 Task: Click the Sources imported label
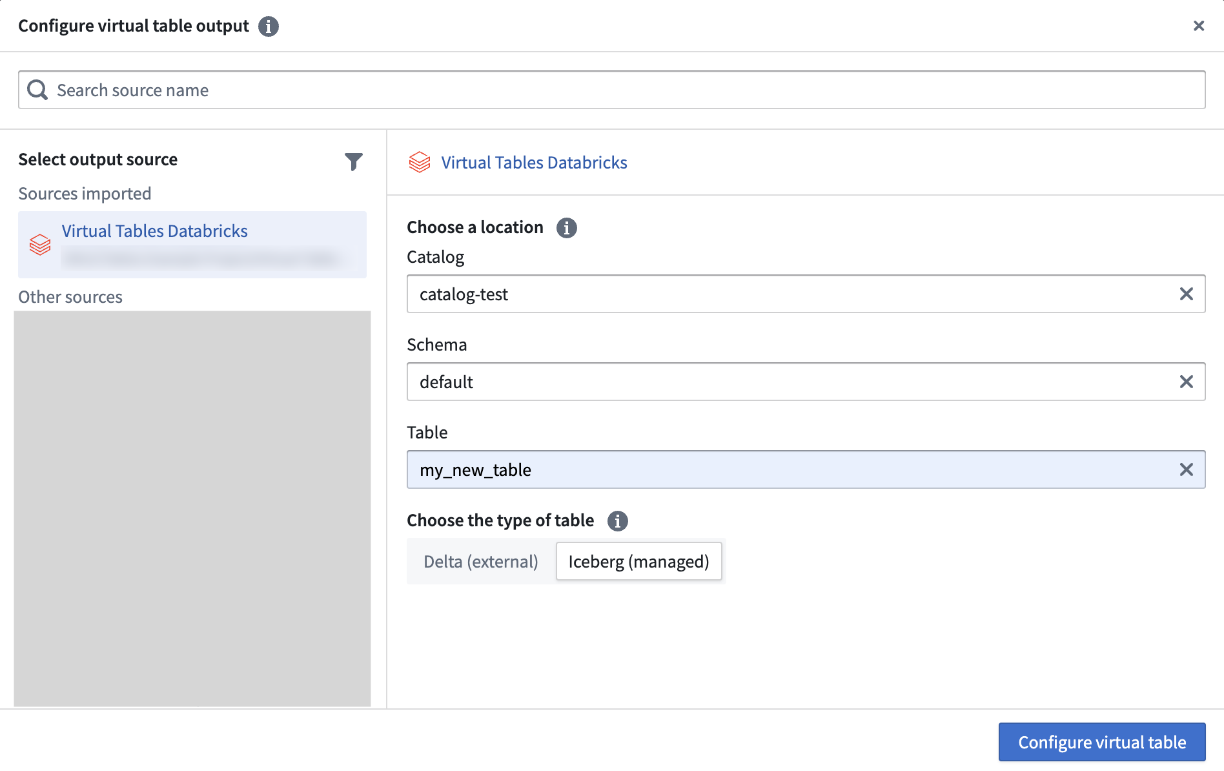coord(85,194)
